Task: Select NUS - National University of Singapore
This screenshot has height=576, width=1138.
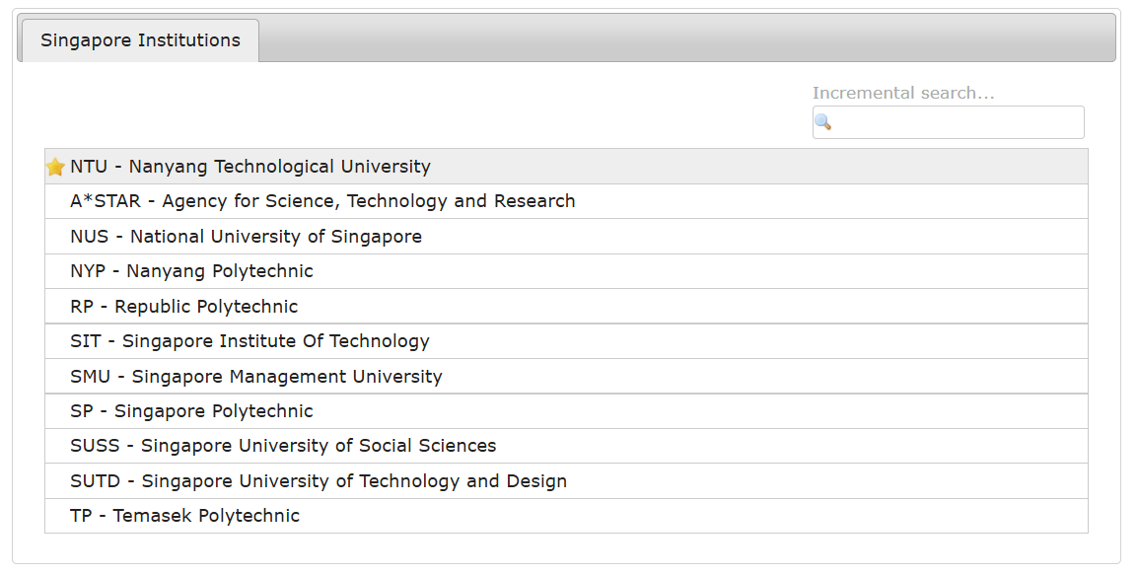Action: (246, 237)
